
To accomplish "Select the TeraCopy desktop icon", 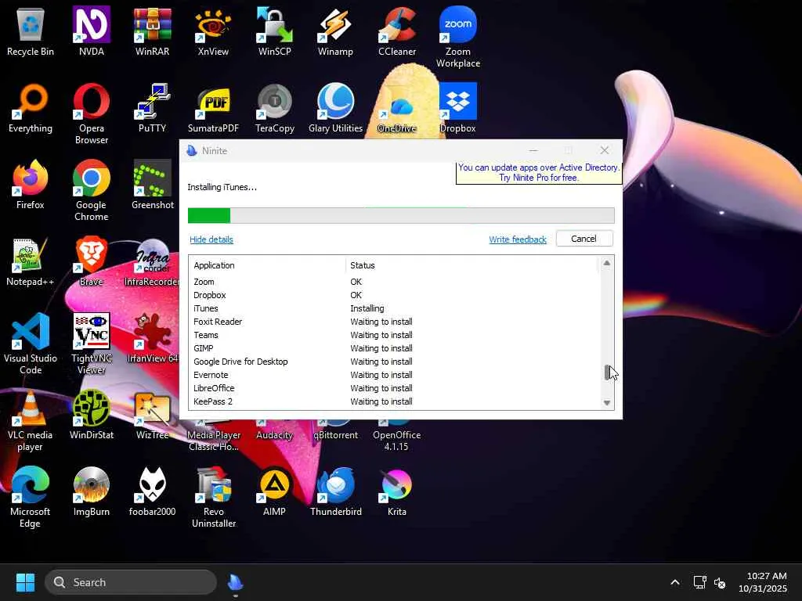I will pos(275,108).
